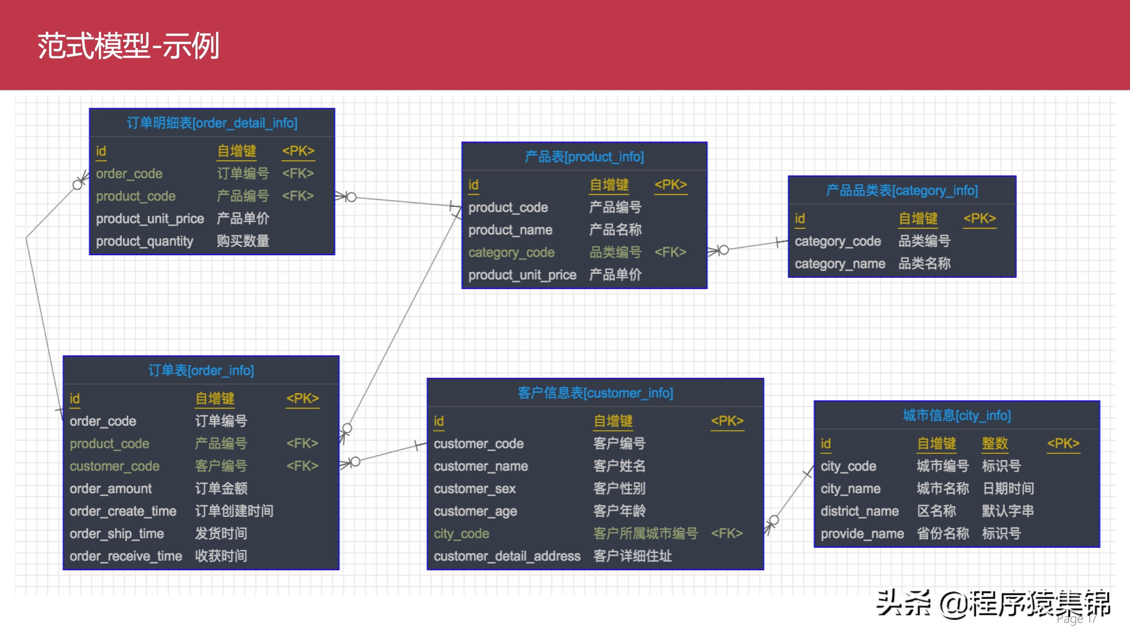Screen dimensions: 1130x636
Task: Select order_receive_time field
Action: point(126,556)
